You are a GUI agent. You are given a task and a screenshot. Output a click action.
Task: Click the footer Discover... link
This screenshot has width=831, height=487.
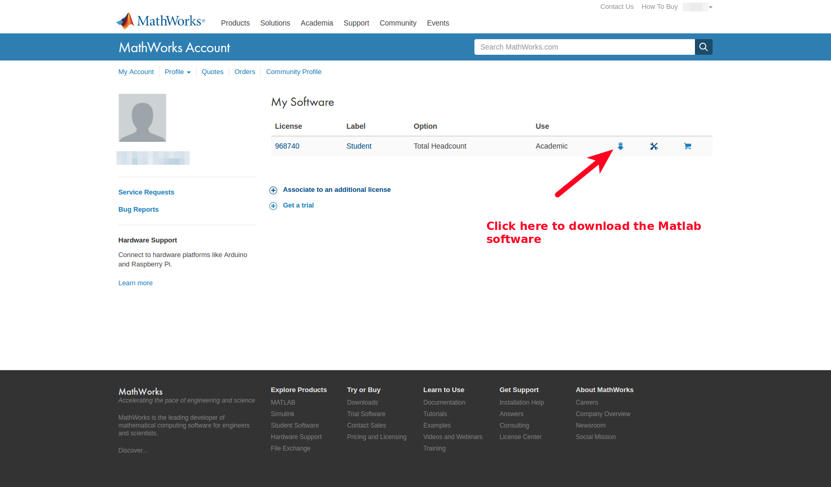click(132, 451)
